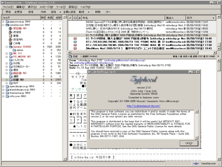This screenshot has width=222, height=167.
Task: Click the いしたくML folder icon
Action: point(11,60)
